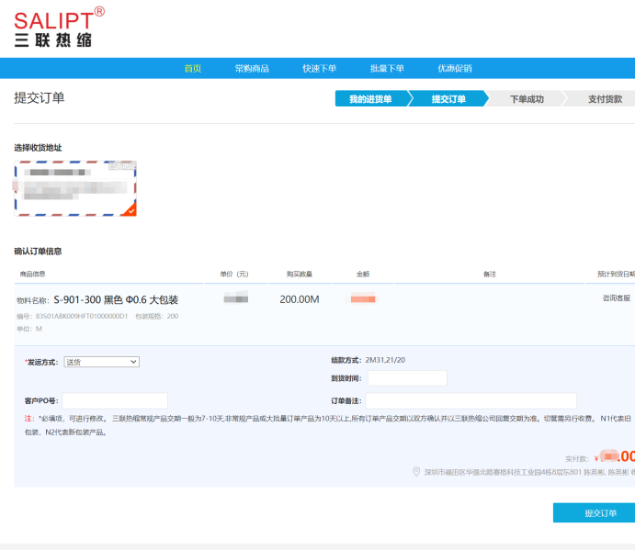
Task: Click the SALIPT 三联热缩 logo
Action: [59, 27]
